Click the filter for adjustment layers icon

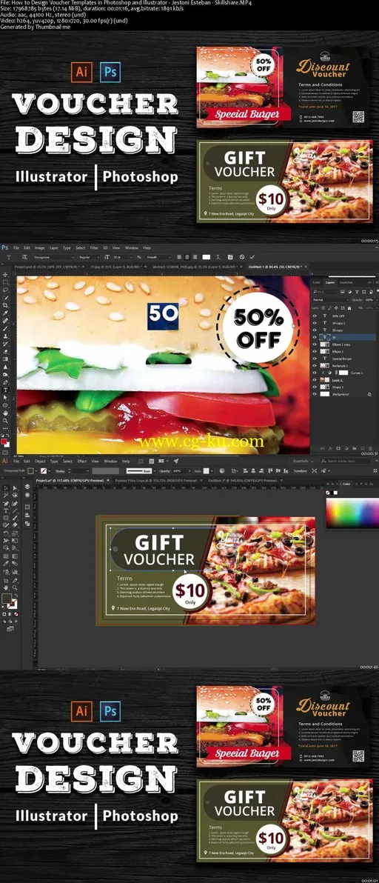[x=349, y=292]
